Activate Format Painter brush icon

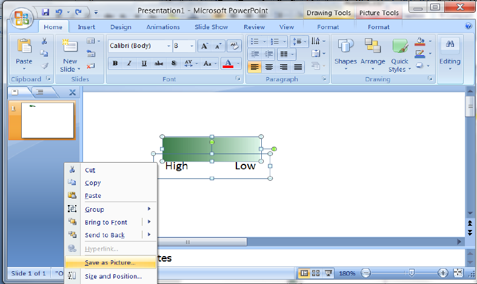[x=44, y=66]
